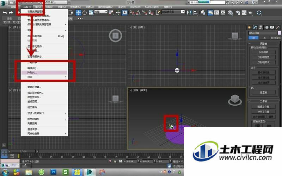Click the Align tool icon
This screenshot has height=176, width=282.
(x=195, y=13)
